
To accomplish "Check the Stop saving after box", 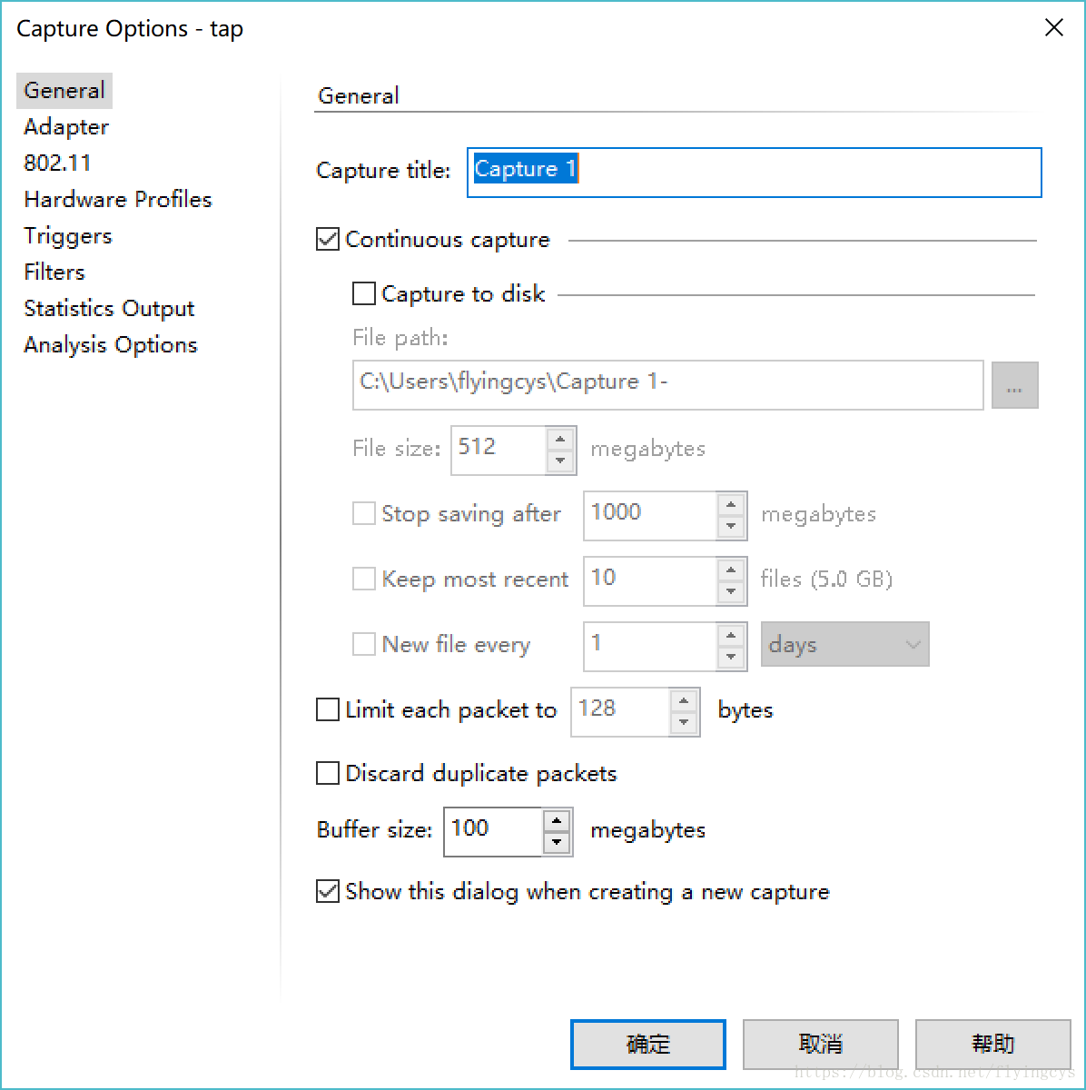I will [x=363, y=513].
